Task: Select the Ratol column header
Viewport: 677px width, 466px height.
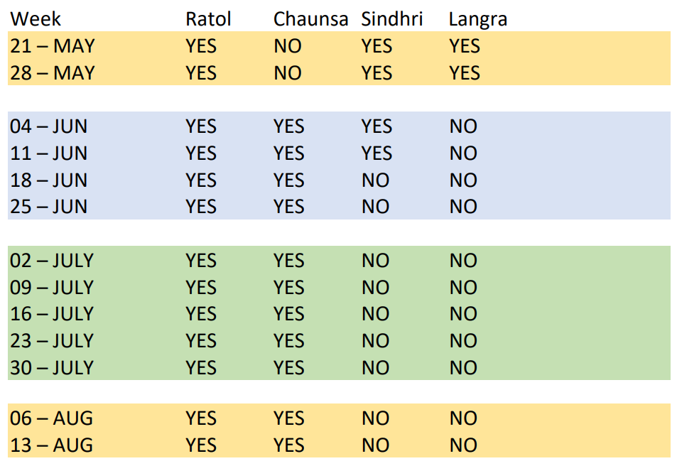Action: (208, 19)
